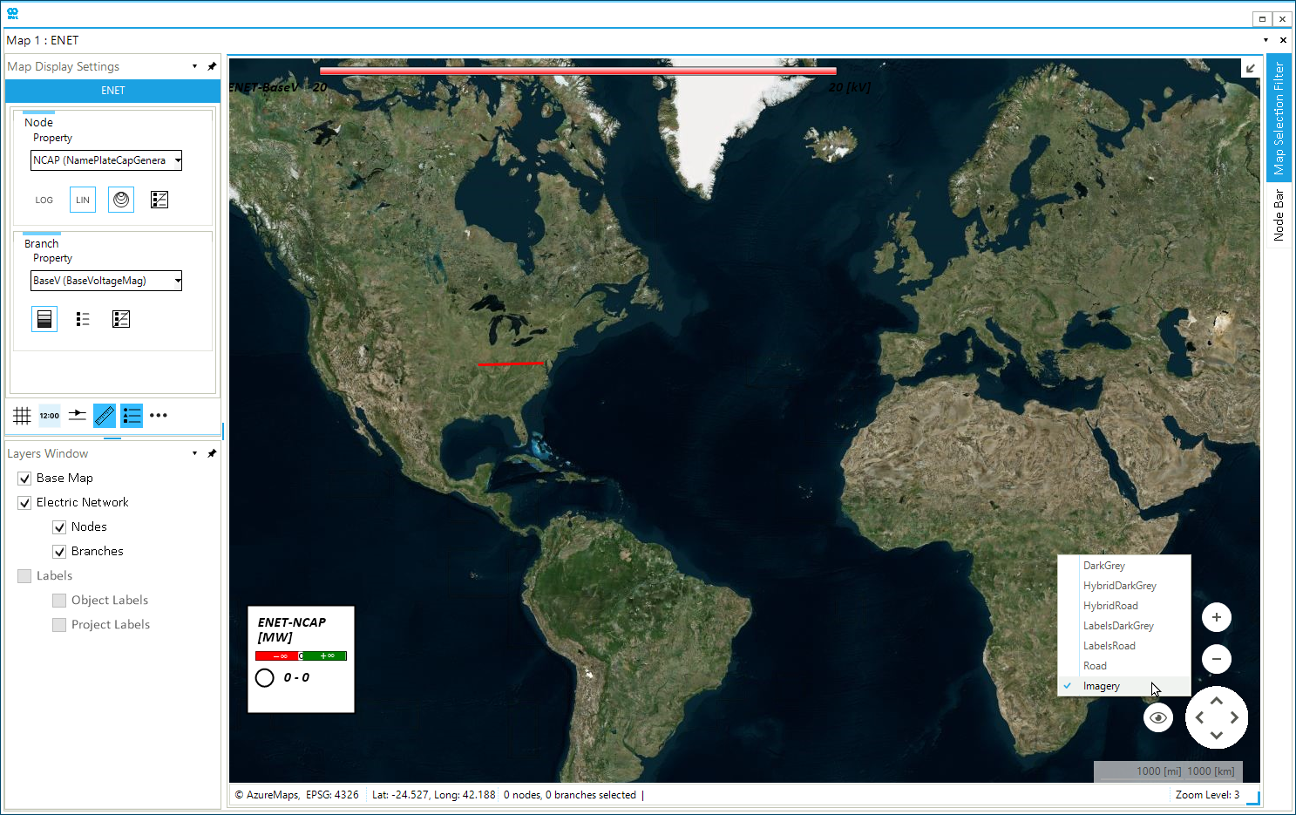Click the eye map style button
Screen dimensions: 1296x815
pos(1158,718)
